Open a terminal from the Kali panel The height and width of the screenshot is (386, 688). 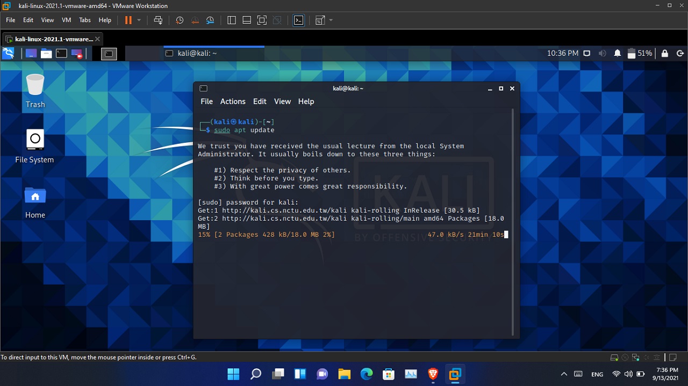click(60, 53)
